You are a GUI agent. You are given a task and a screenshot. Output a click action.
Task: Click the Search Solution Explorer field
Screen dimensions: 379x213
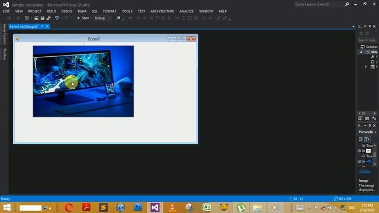click(367, 40)
